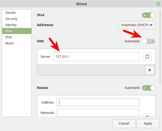Delete the 127.0.0.1 DNS server entry
This screenshot has width=162, height=131.
pos(147,56)
